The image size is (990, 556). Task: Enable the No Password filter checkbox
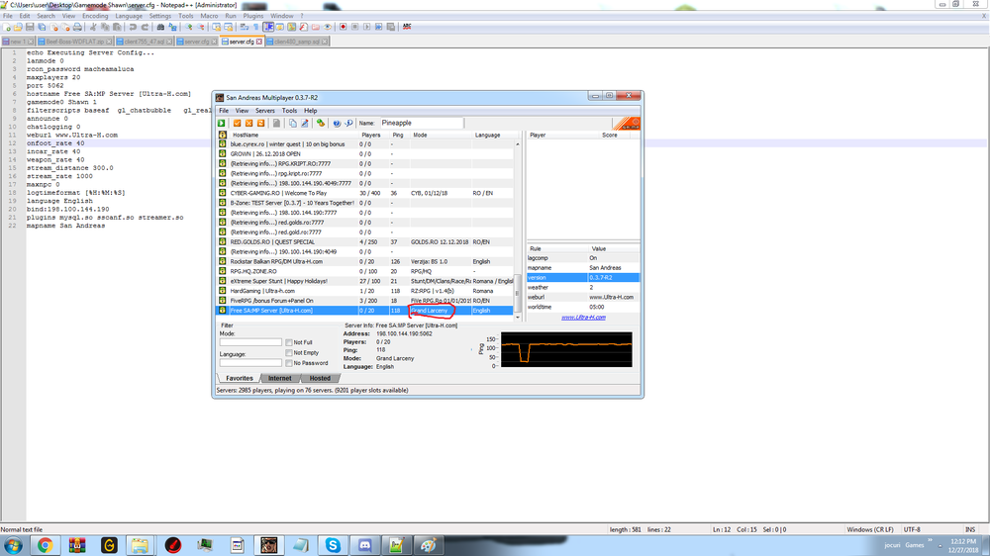(288, 363)
